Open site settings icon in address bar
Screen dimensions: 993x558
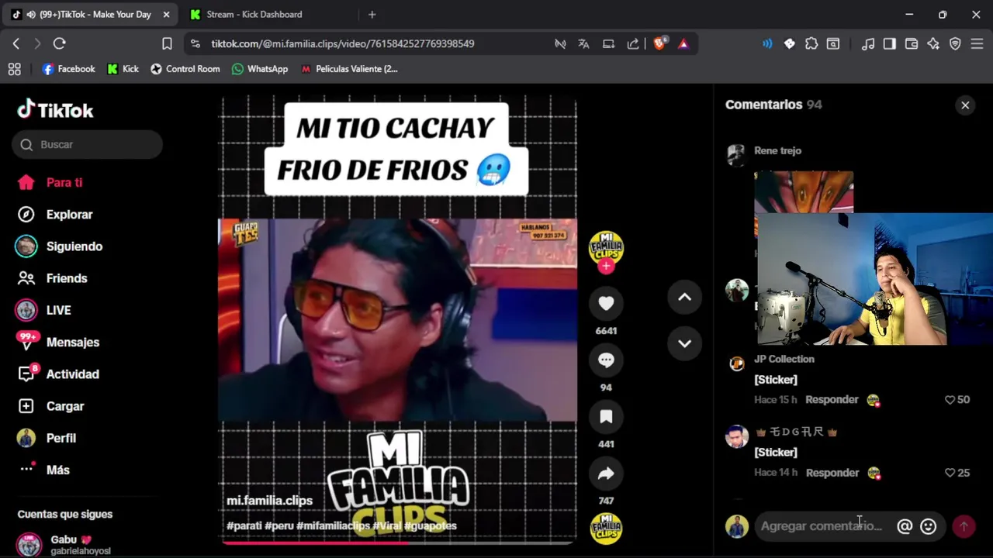(x=195, y=44)
